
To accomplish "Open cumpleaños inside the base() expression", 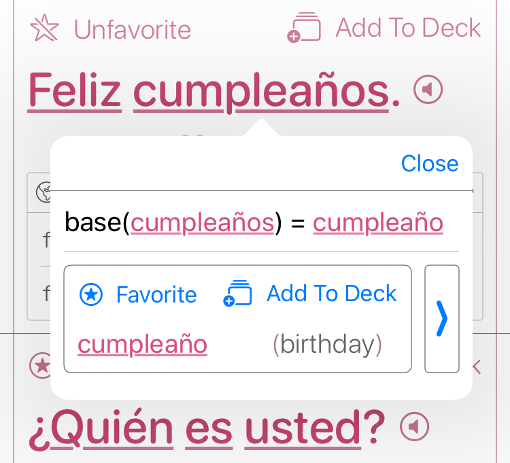I will pos(203,222).
